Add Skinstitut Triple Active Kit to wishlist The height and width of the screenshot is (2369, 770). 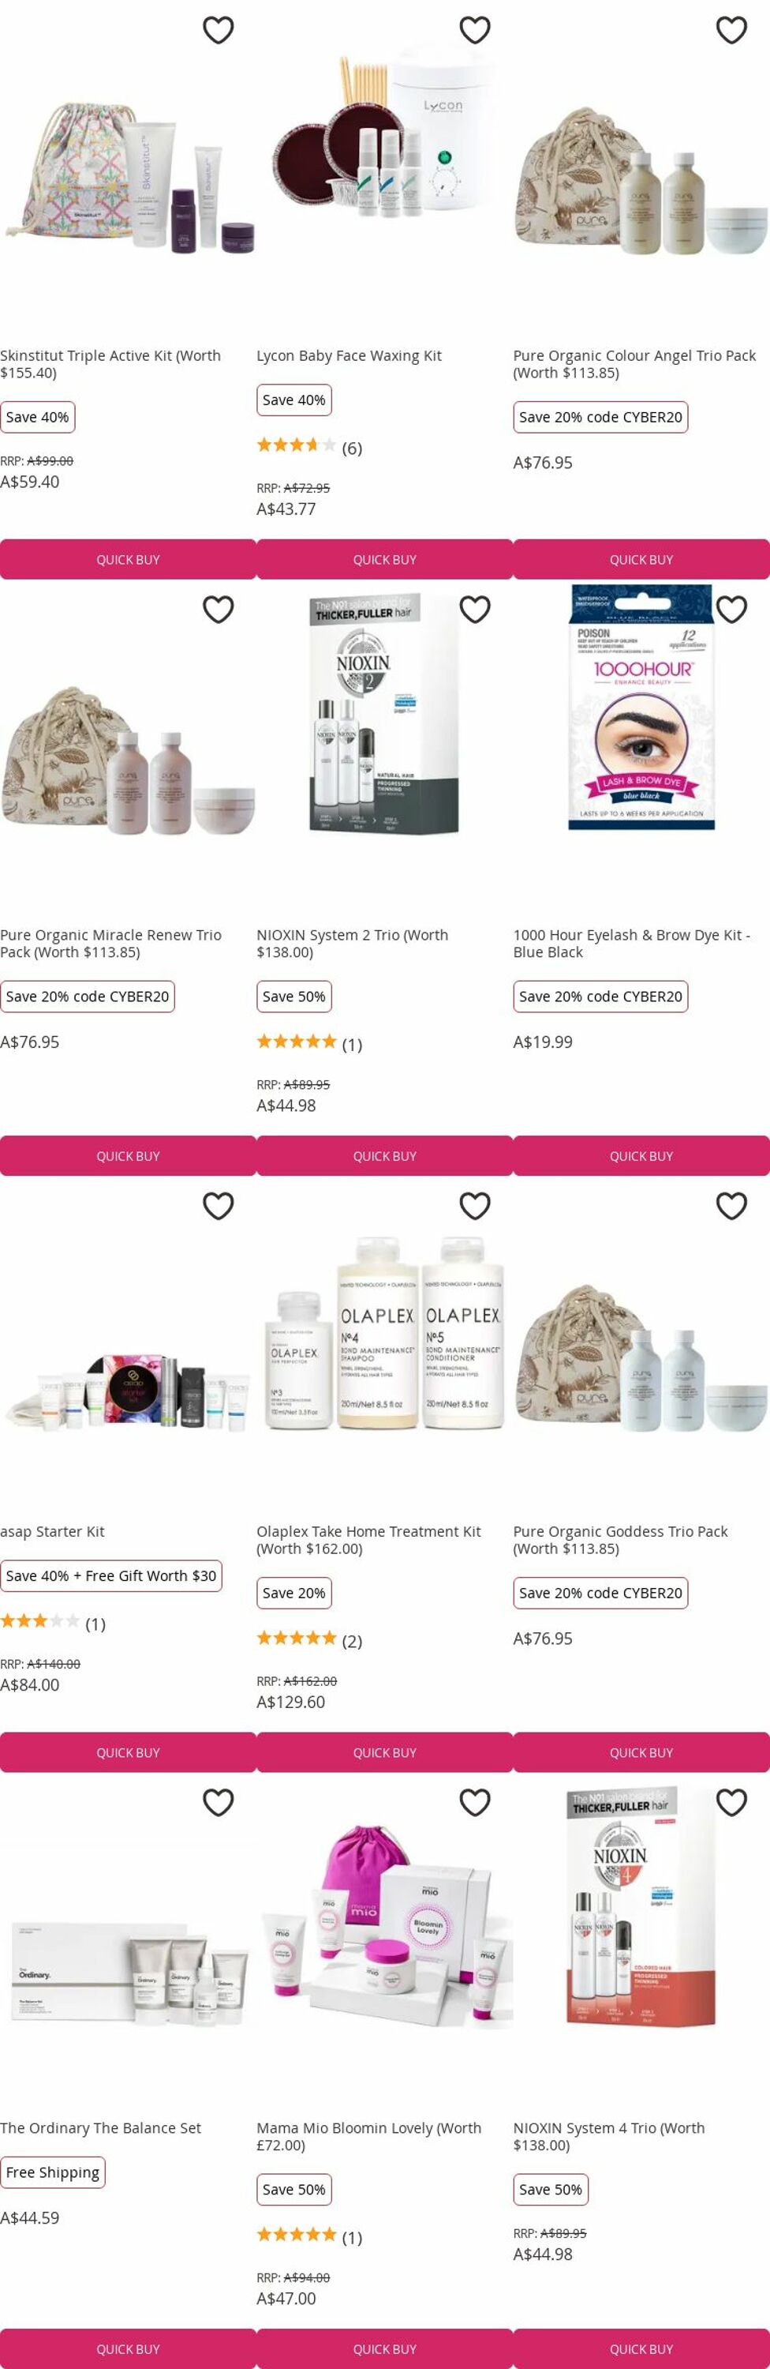218,30
